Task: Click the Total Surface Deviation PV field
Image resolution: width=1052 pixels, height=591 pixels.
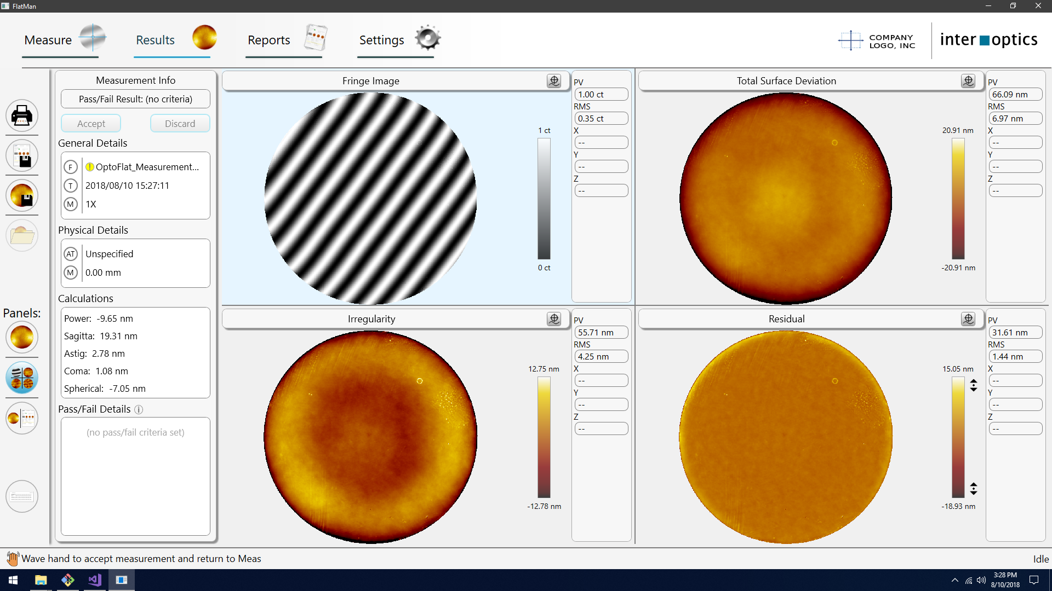Action: pos(1015,94)
